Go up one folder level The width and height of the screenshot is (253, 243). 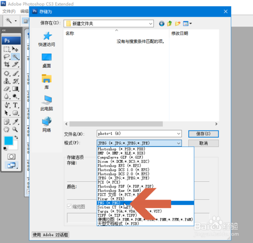coord(170,24)
